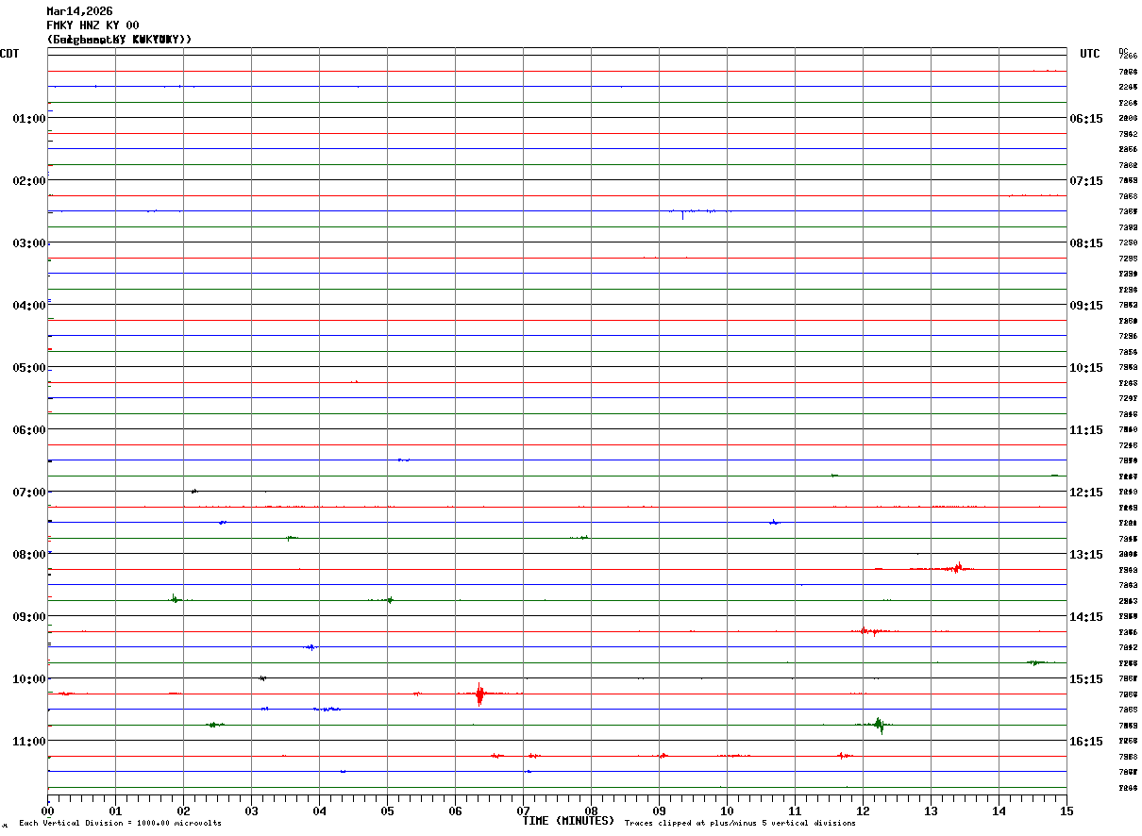Click the 09:15 UTC label
This screenshot has width=1142, height=836.
(1087, 306)
